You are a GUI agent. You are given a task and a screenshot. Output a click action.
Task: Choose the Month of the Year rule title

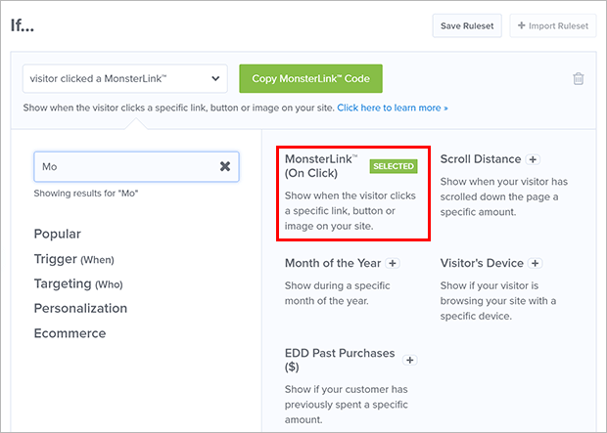(333, 263)
